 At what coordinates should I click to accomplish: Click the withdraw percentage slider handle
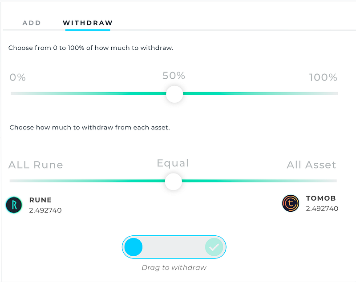(x=174, y=94)
